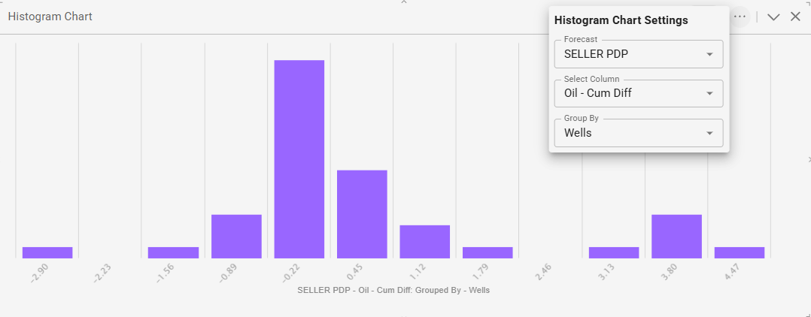Collapse the Histogram Chart panel with chevron
Viewport: 811px width, 317px height.
click(773, 17)
